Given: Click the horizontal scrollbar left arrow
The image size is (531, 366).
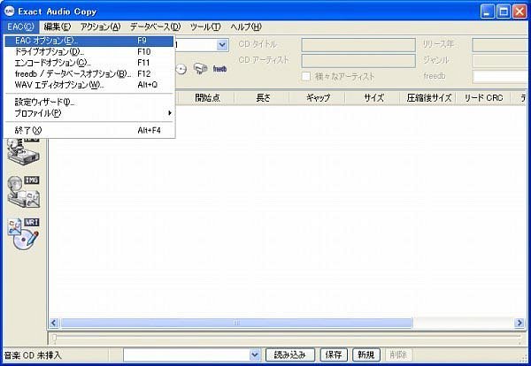Looking at the screenshot, I should click(54, 323).
